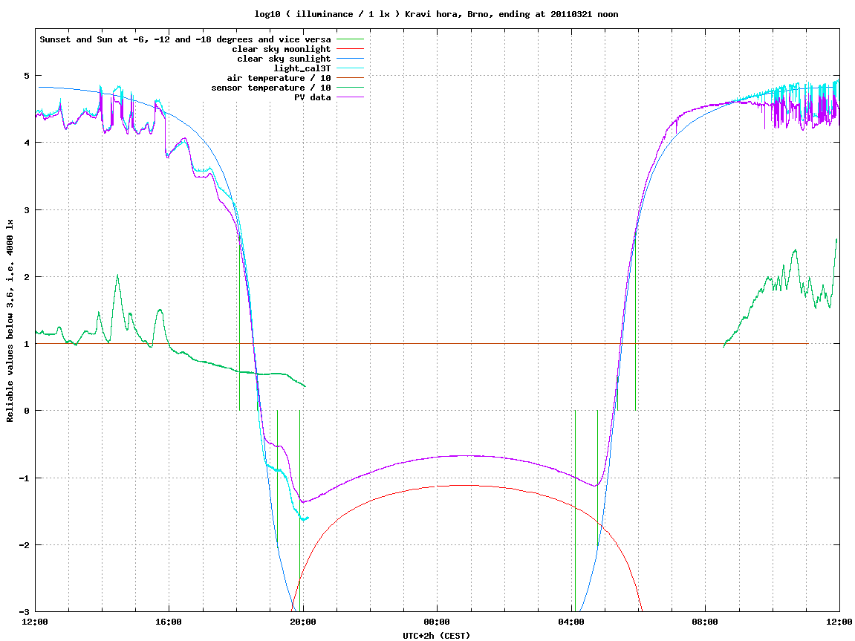Click the x-axis tick label 08:00
Image resolution: width=855 pixels, height=641 pixels.
tap(705, 622)
